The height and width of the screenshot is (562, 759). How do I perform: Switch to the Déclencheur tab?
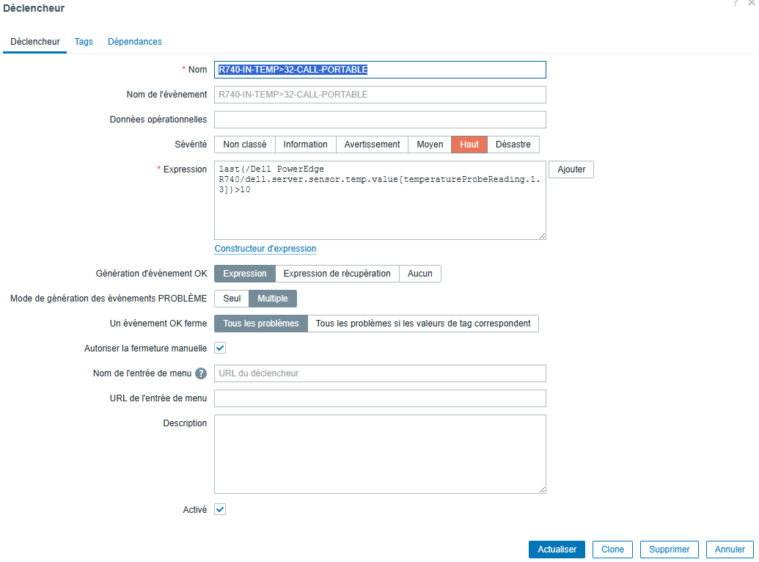pos(35,42)
